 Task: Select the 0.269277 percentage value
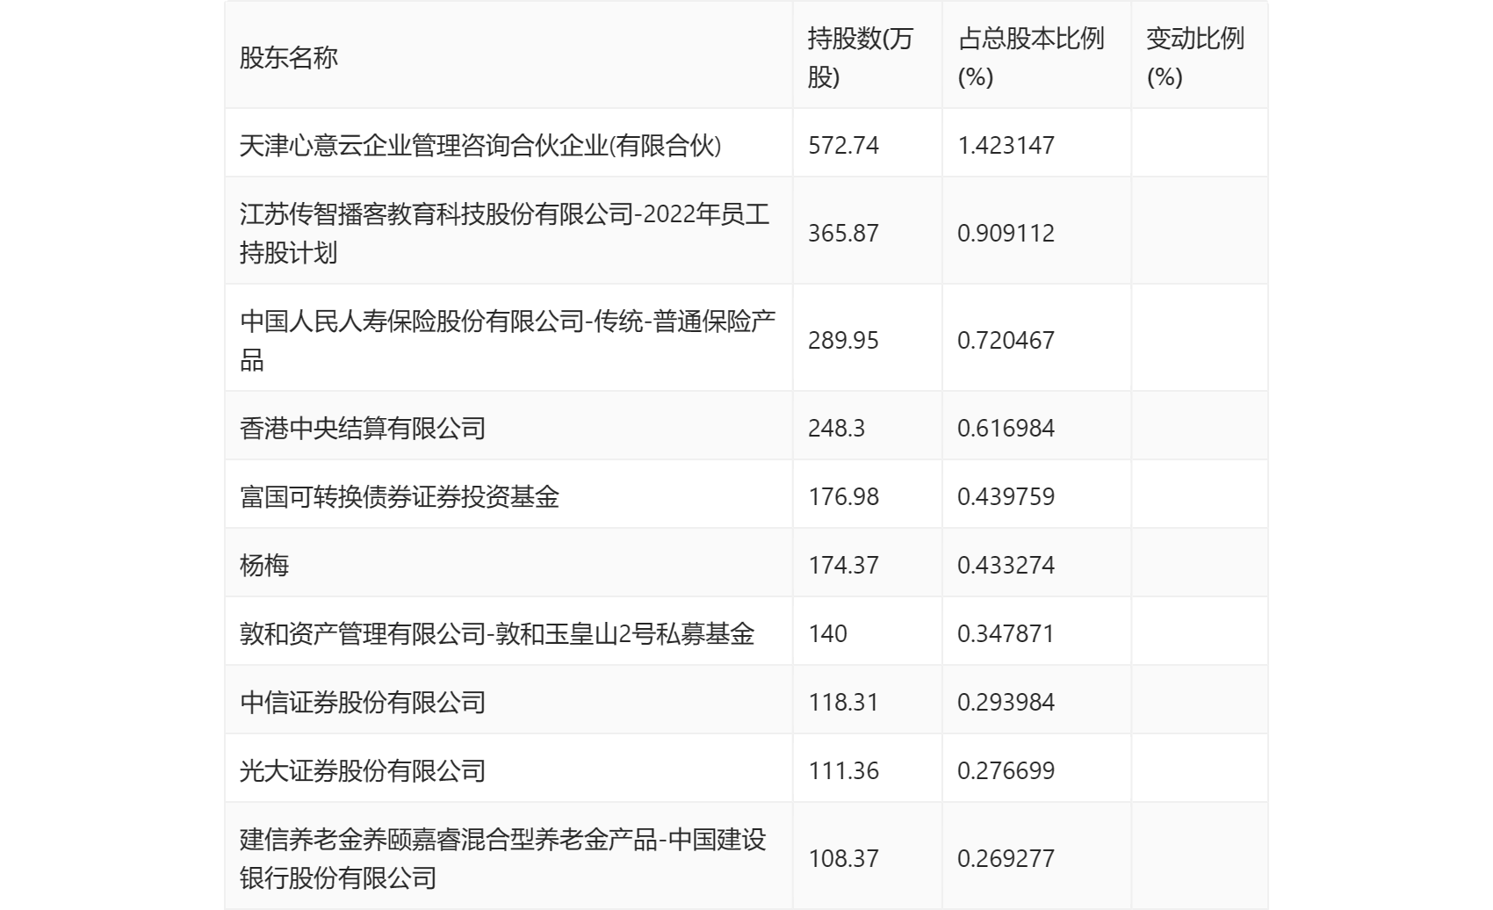1006,858
